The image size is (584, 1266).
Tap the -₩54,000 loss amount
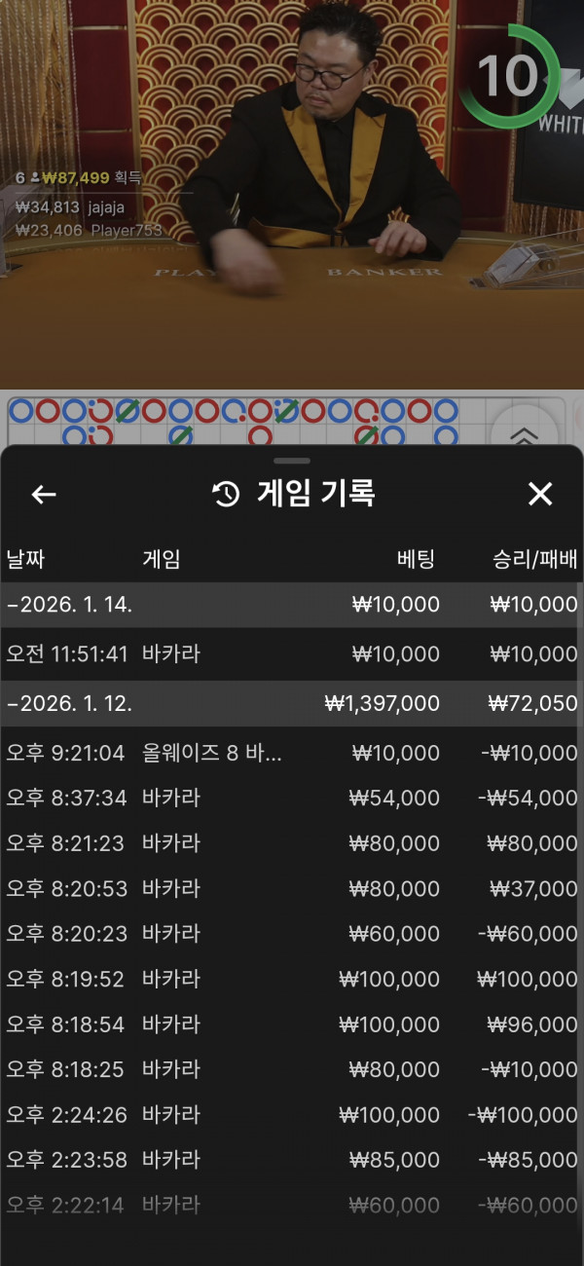(529, 798)
